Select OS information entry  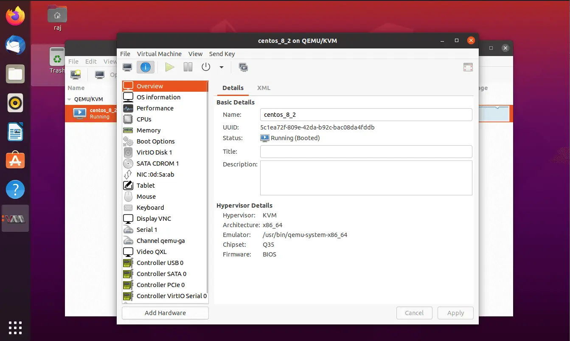(165, 97)
